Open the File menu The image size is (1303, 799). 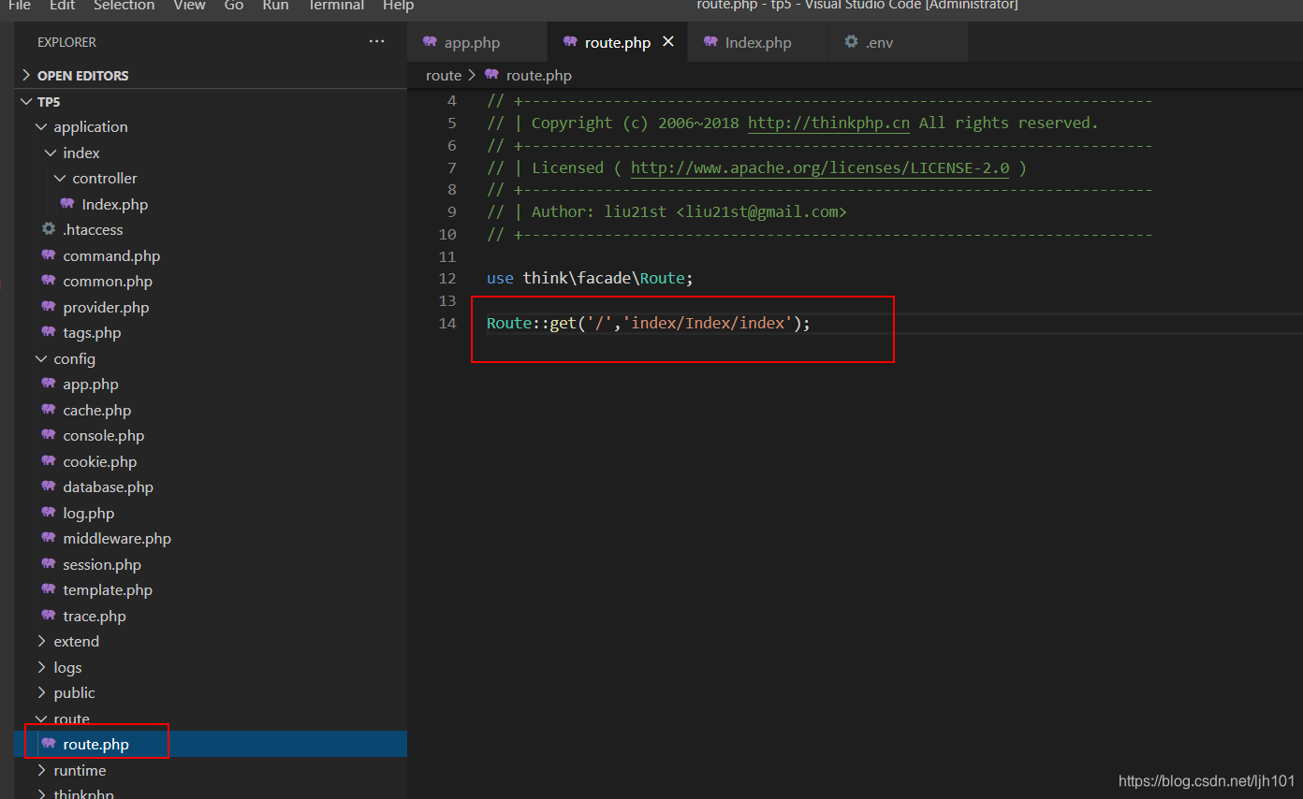coord(20,6)
